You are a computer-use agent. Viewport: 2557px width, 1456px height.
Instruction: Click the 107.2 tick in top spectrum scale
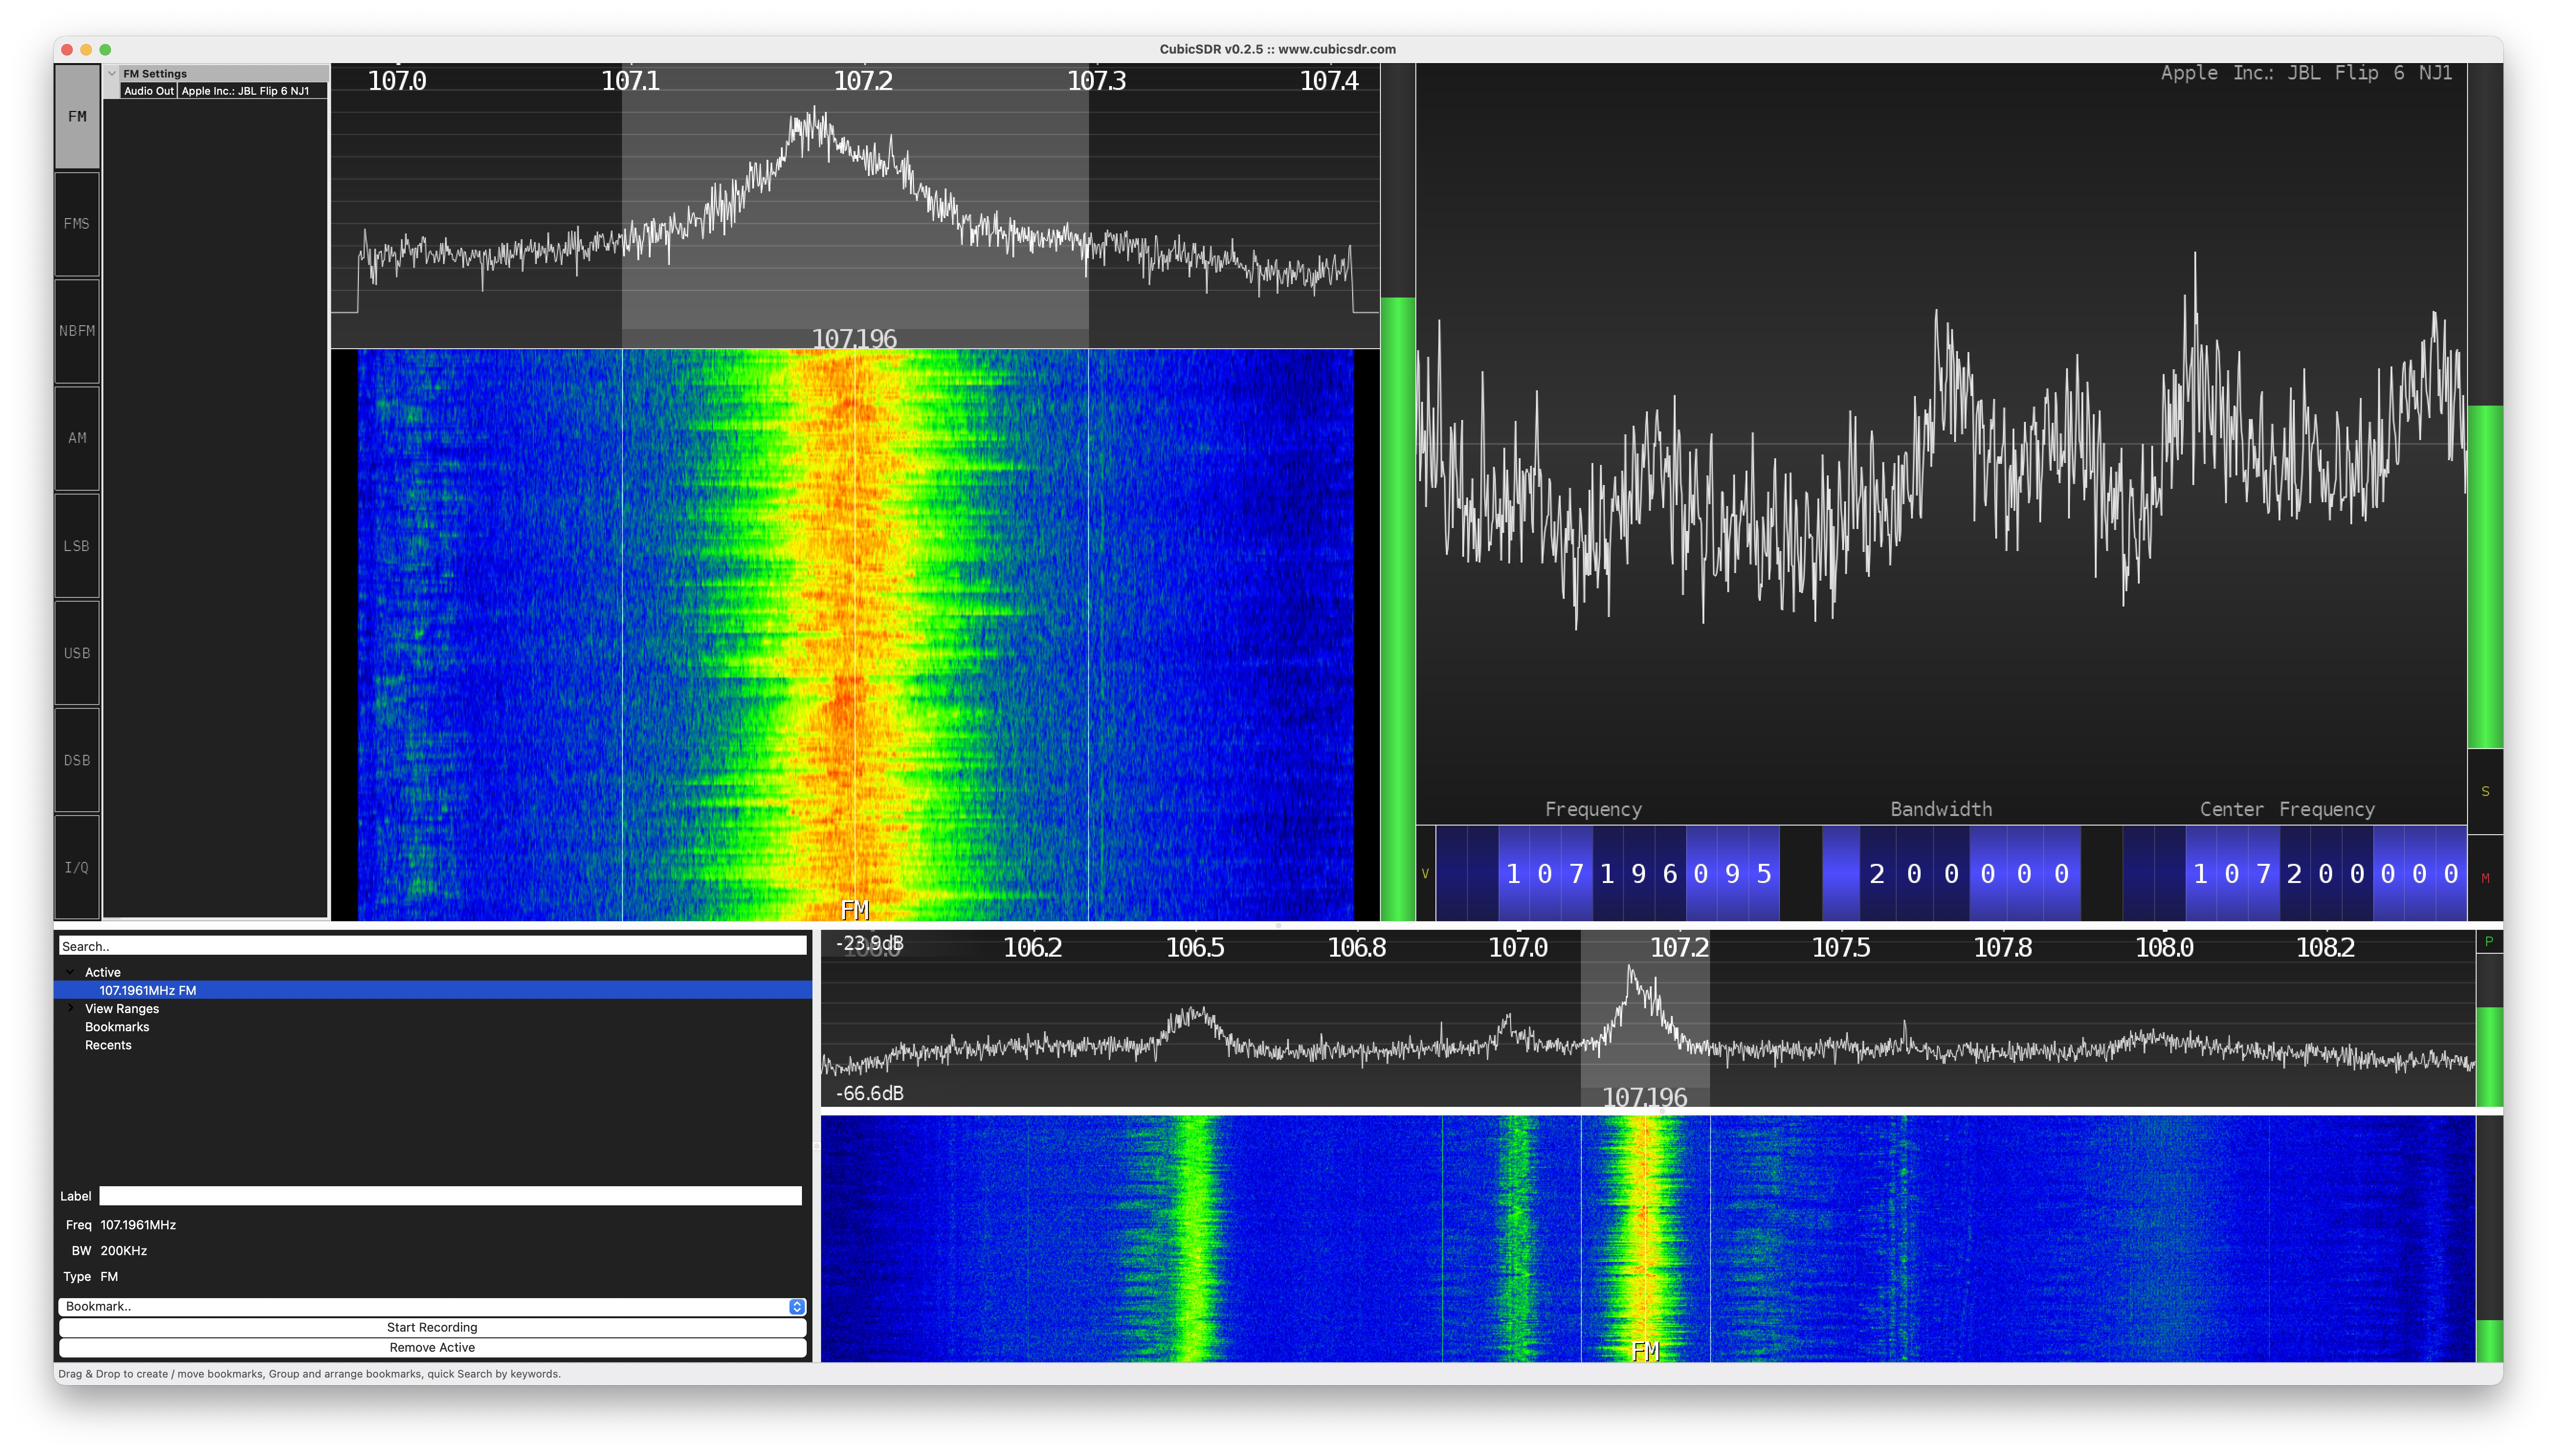[863, 80]
